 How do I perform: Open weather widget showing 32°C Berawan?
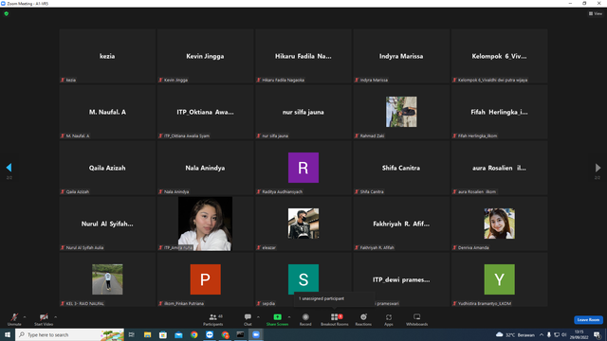point(516,334)
